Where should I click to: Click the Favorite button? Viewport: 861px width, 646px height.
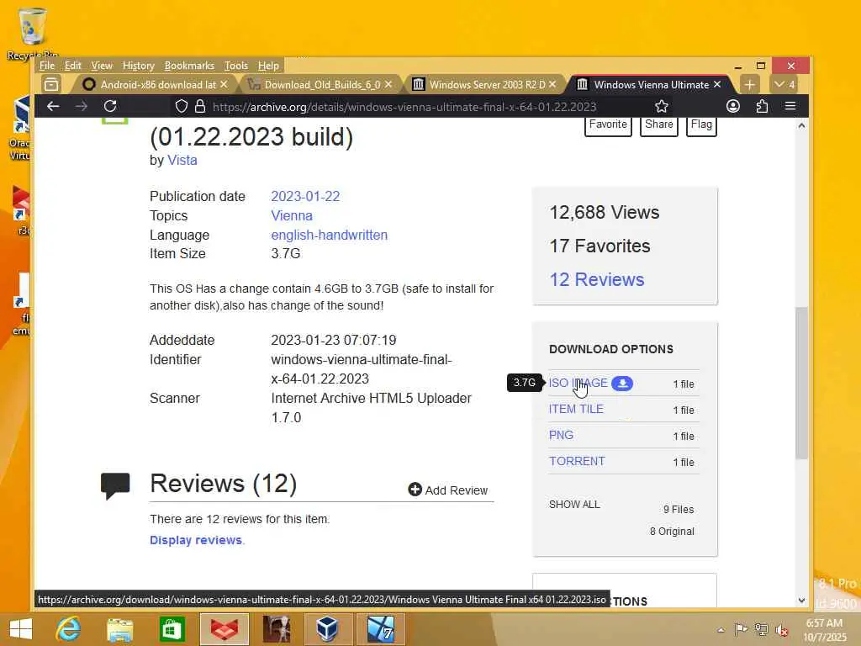[x=608, y=126]
